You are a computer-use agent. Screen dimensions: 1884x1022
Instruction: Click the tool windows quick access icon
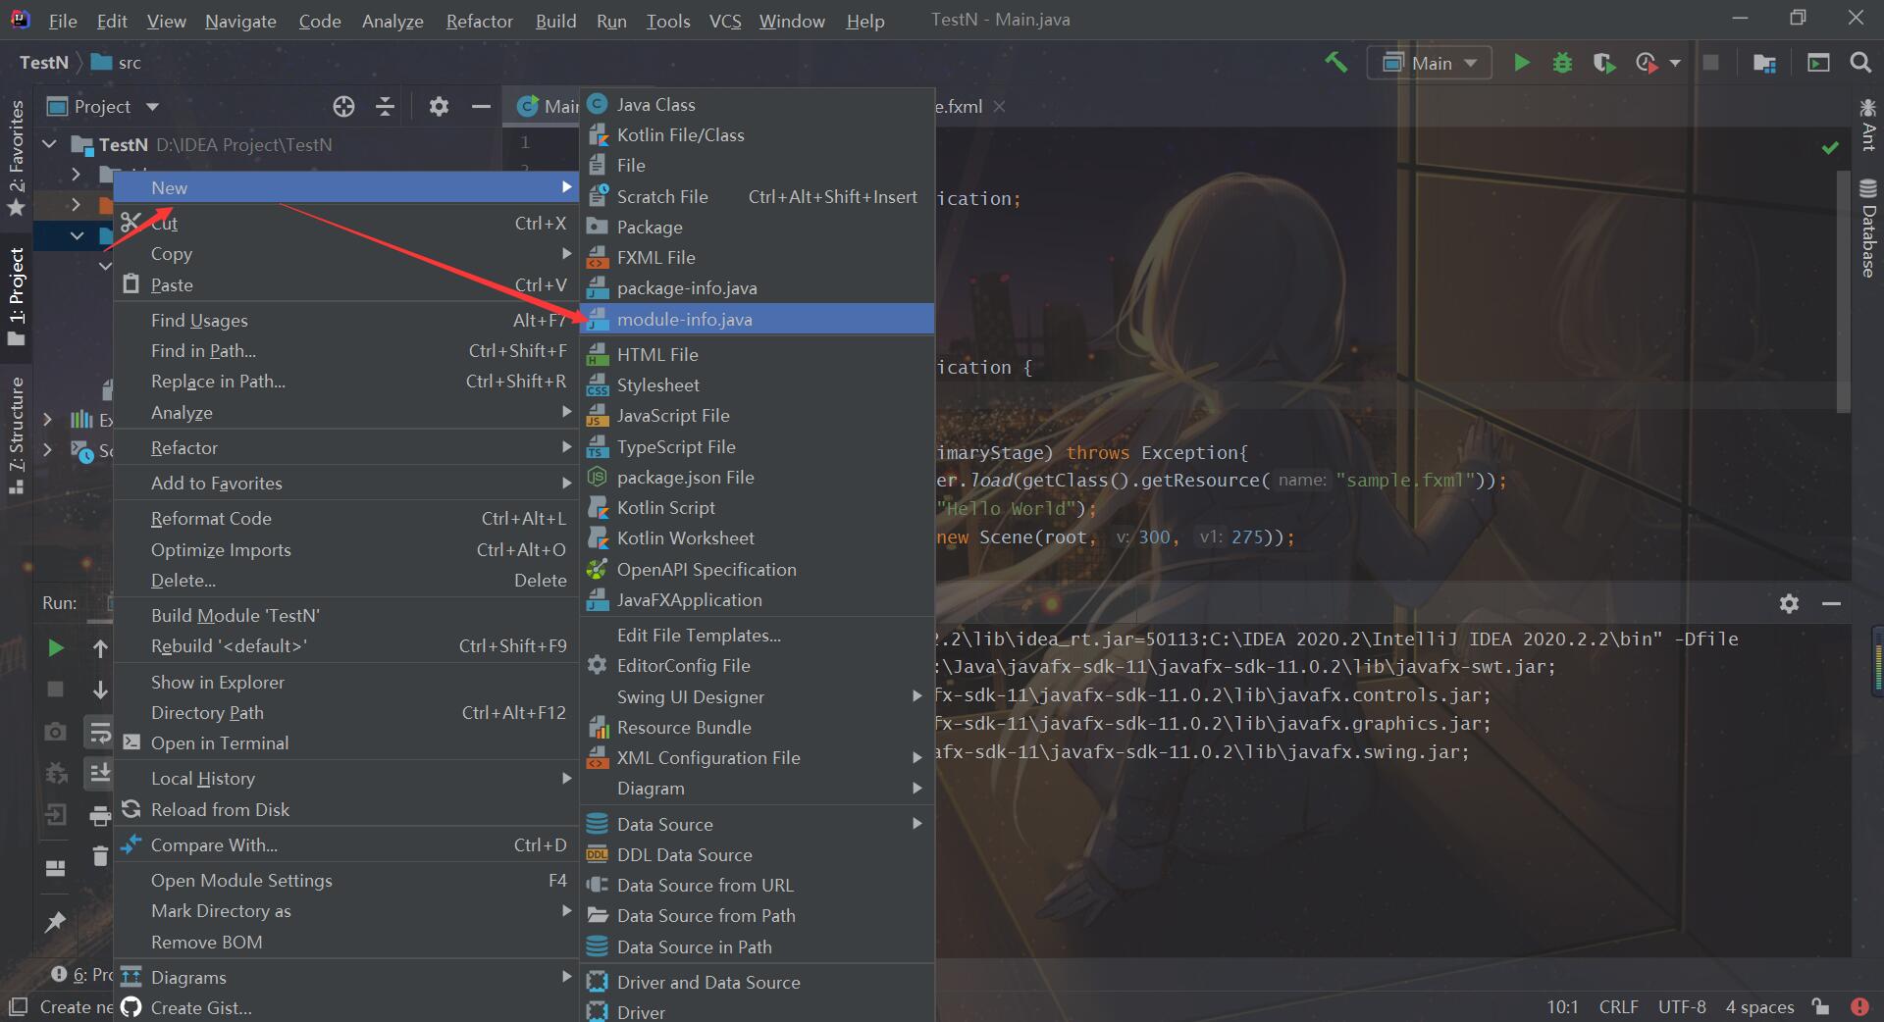[17, 1006]
